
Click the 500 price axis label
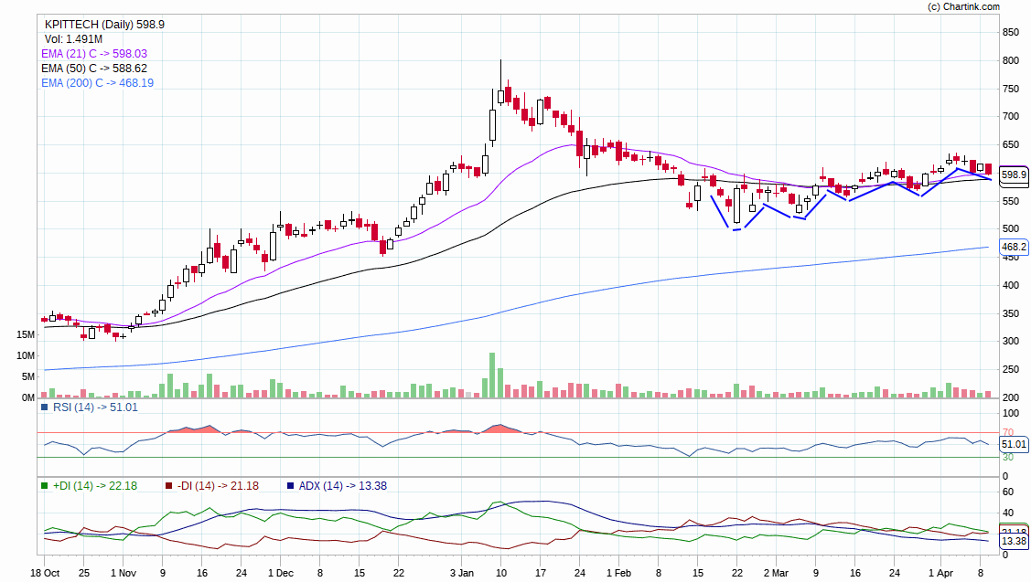tap(1011, 228)
